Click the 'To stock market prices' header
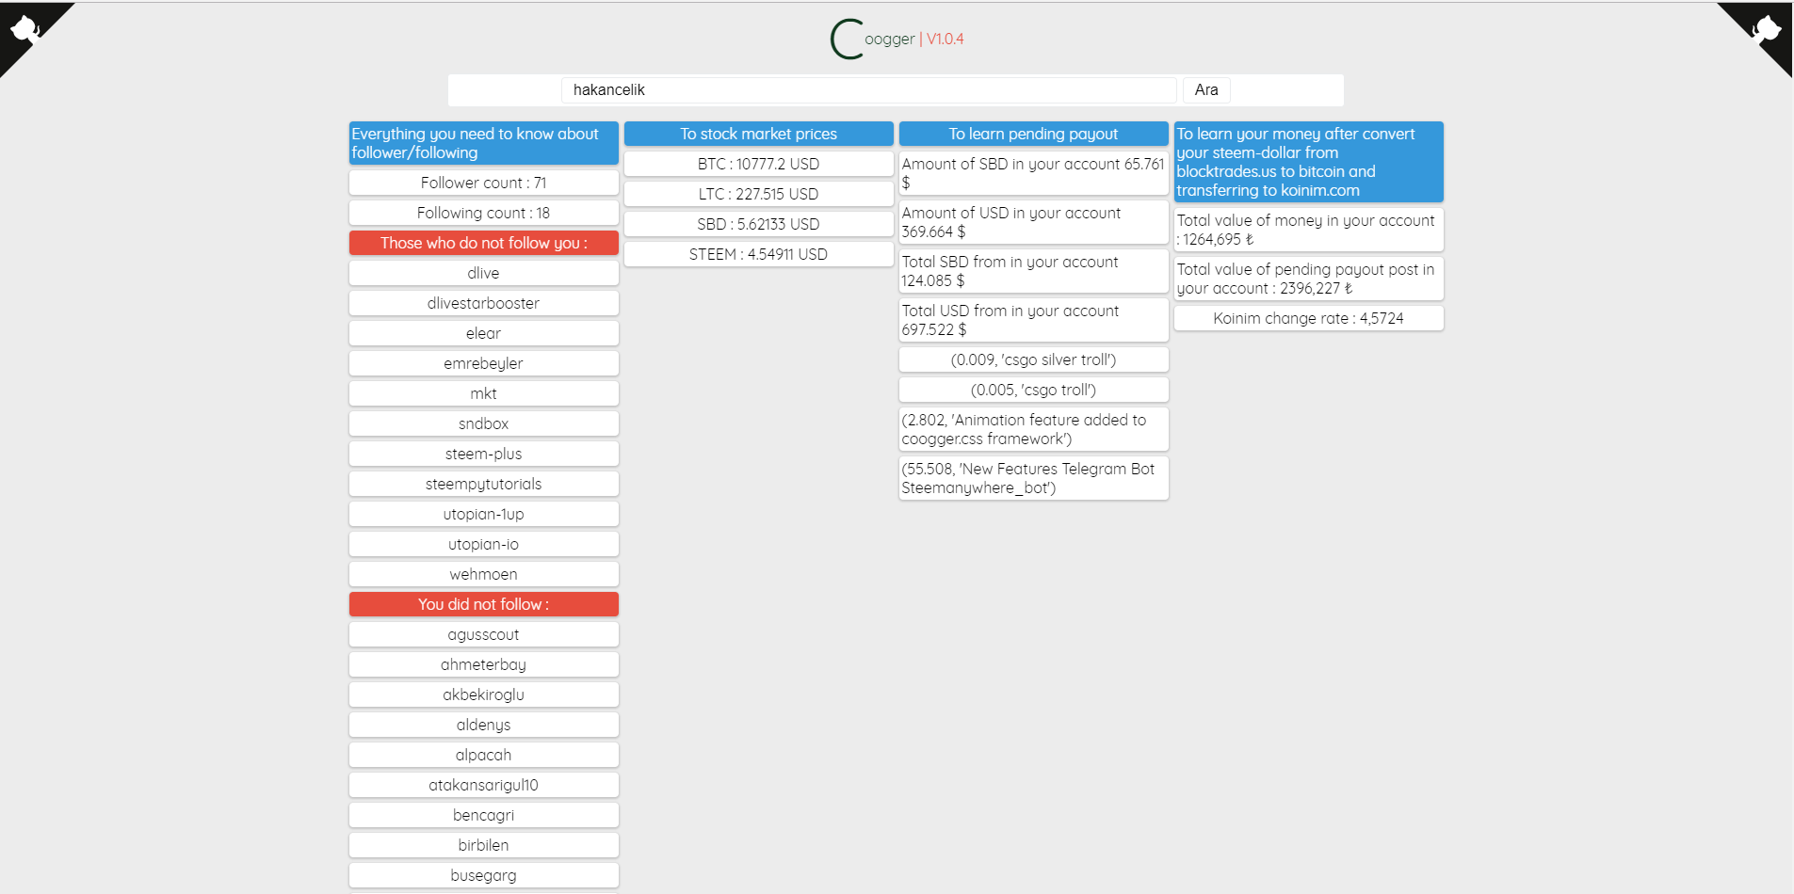 (759, 134)
